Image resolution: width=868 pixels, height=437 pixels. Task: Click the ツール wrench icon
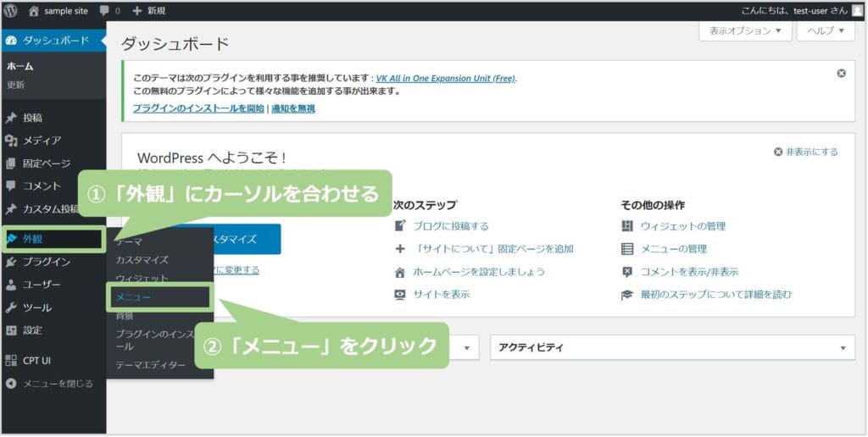tap(11, 307)
